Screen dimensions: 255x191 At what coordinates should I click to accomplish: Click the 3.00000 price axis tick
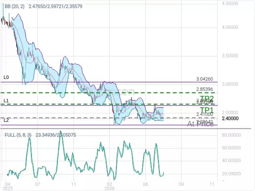(x=230, y=84)
